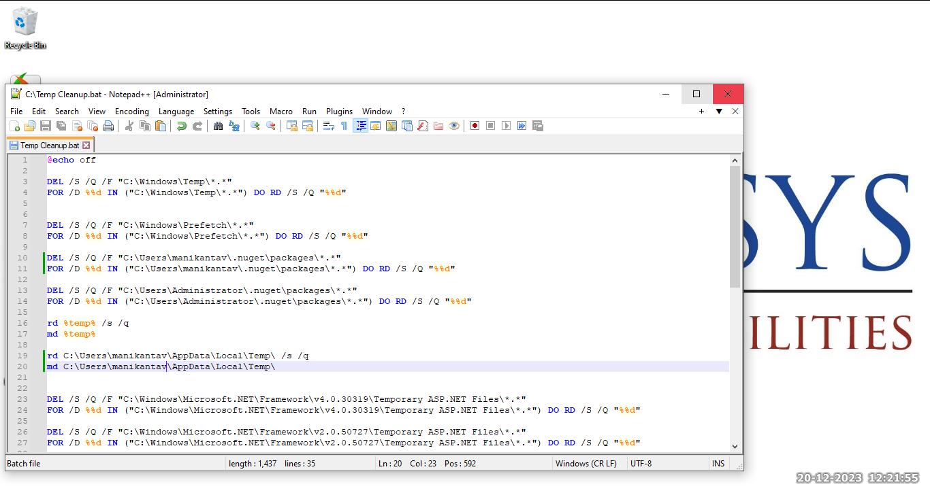Toggle the indent guide button
The height and width of the screenshot is (495, 930).
tap(360, 126)
